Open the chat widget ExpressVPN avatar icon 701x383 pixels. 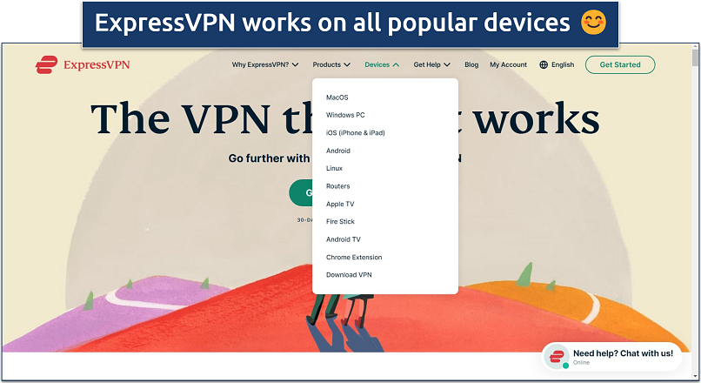(x=557, y=357)
